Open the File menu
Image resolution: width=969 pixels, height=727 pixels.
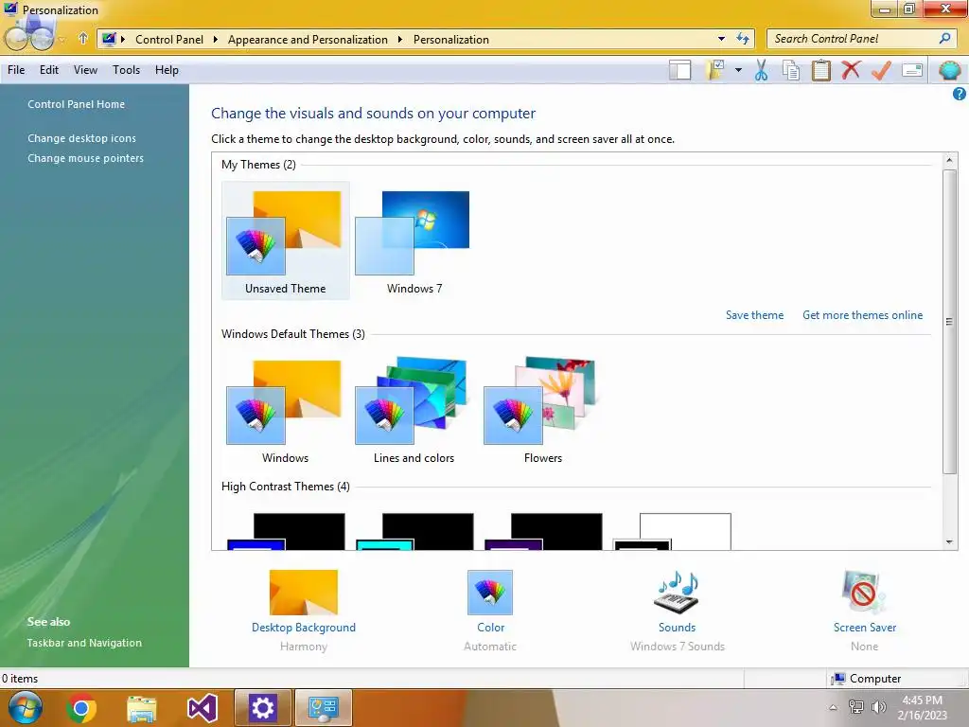pyautogui.click(x=16, y=70)
